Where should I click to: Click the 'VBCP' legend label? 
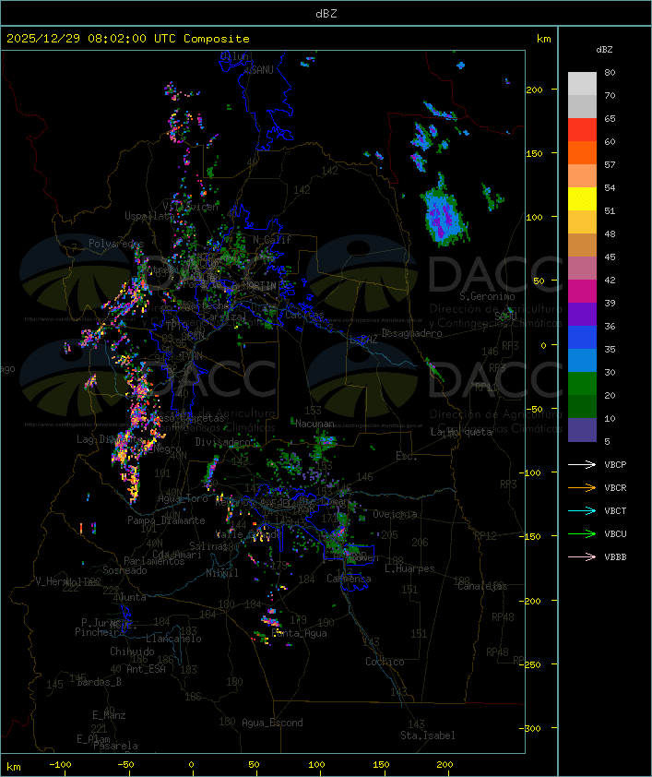(x=615, y=465)
